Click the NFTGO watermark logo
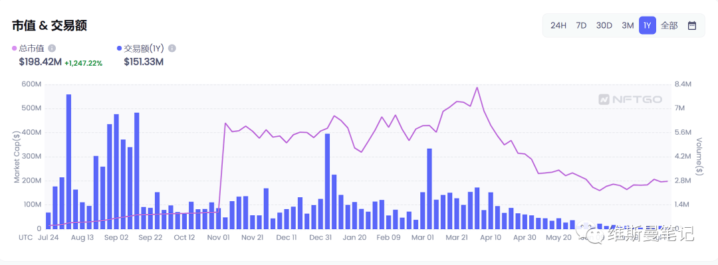 point(630,100)
